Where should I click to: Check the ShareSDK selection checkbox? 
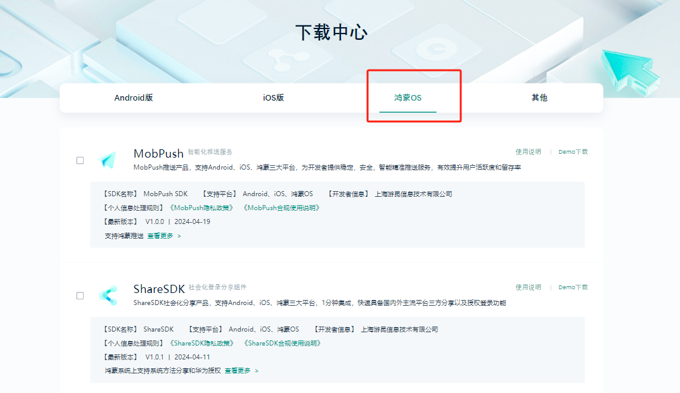tap(80, 294)
